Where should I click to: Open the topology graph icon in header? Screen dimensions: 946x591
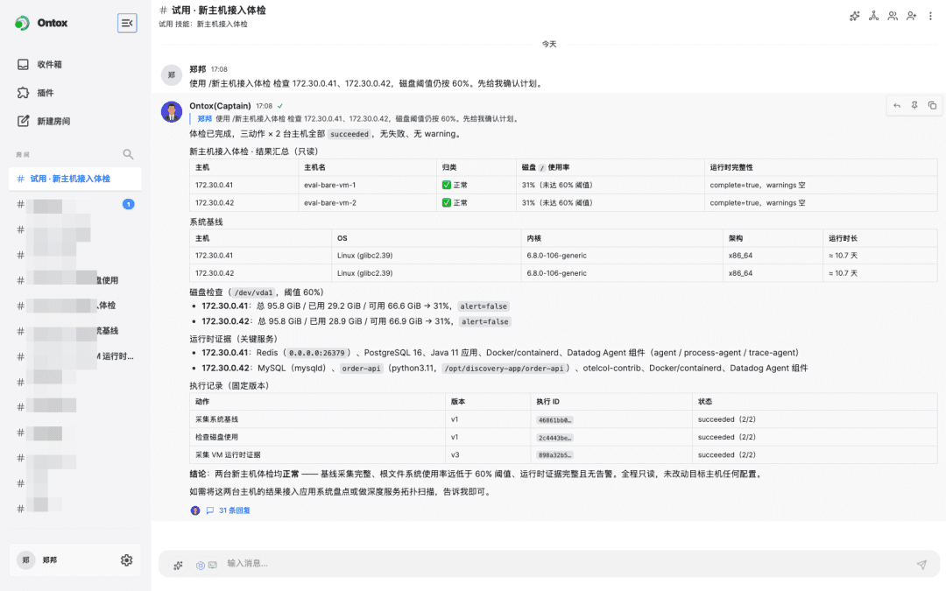coord(873,17)
